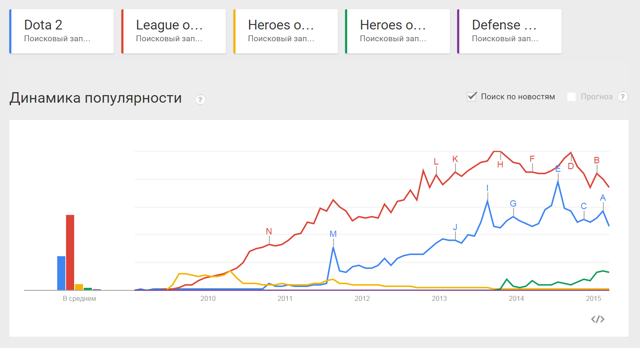
Task: Select the Defense ... search term card
Action: [x=509, y=32]
